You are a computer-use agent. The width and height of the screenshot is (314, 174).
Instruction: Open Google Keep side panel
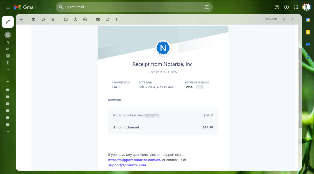coord(308,32)
